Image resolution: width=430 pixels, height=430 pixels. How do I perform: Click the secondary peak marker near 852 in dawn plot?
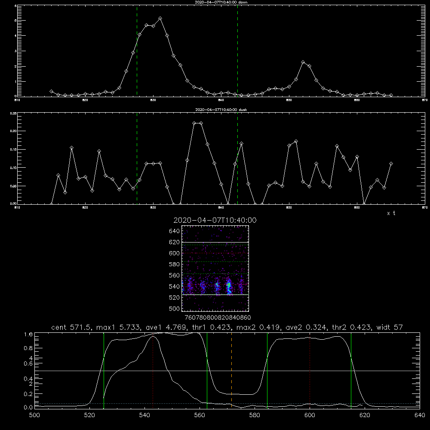click(x=303, y=62)
